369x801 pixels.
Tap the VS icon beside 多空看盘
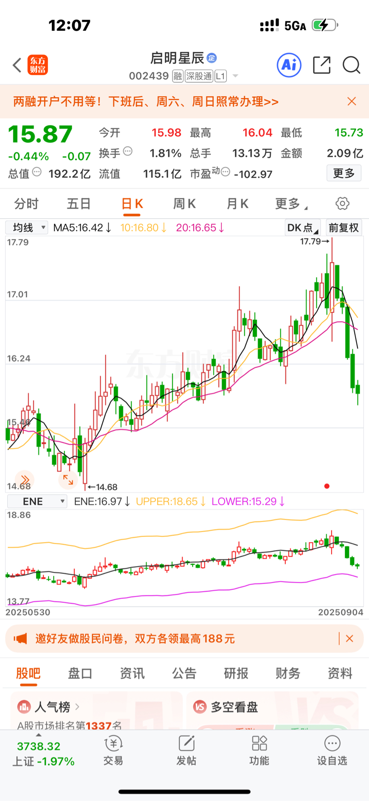(x=200, y=707)
